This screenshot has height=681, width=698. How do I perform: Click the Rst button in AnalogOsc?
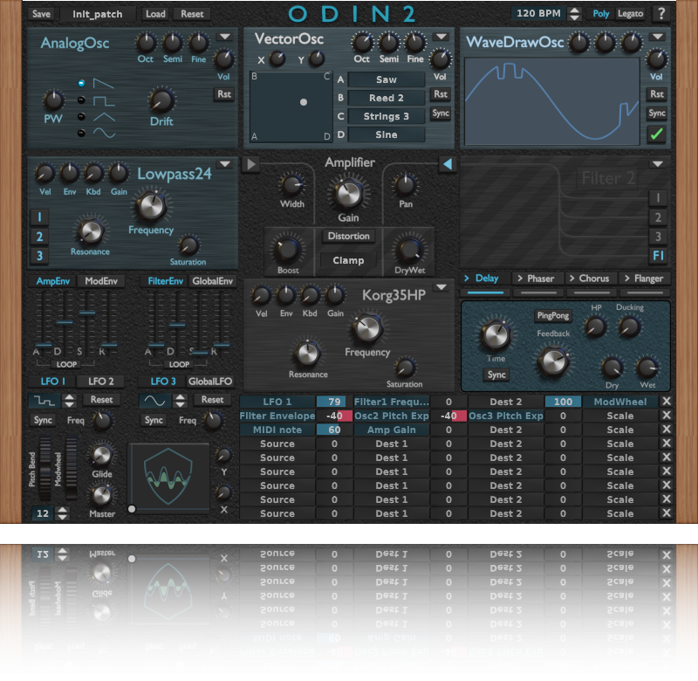(224, 94)
